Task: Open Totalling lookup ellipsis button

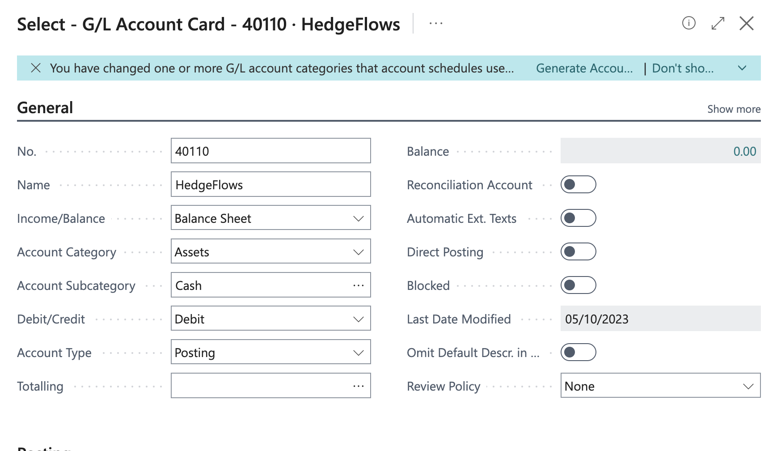Action: click(x=359, y=386)
